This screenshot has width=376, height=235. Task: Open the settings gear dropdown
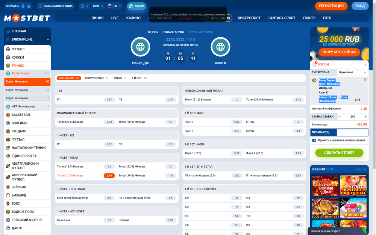[84, 6]
